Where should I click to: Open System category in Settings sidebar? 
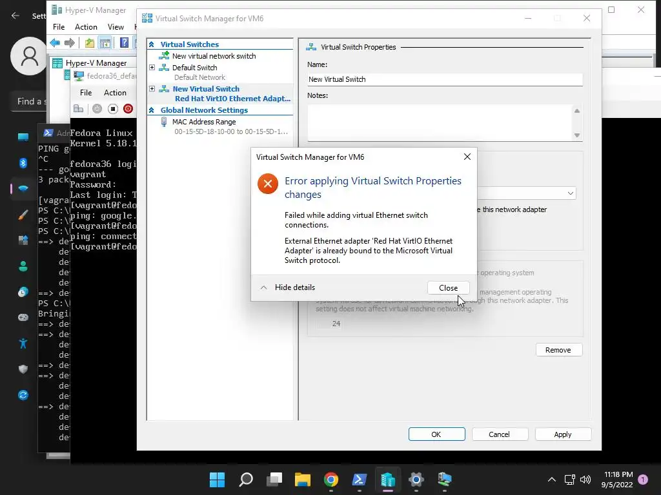point(23,137)
